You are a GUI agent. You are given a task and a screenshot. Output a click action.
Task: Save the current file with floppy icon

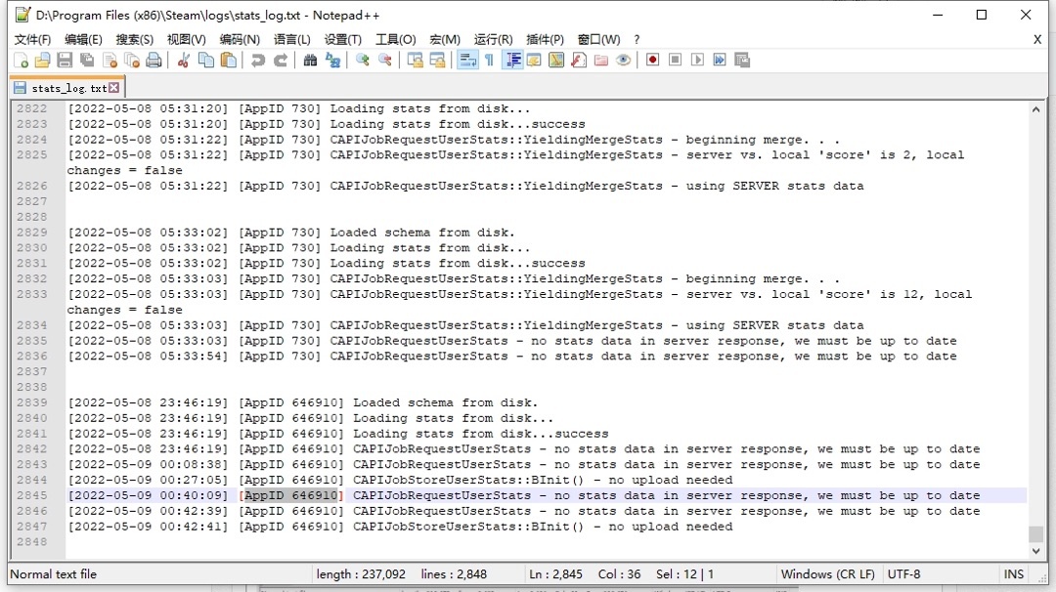(x=65, y=61)
